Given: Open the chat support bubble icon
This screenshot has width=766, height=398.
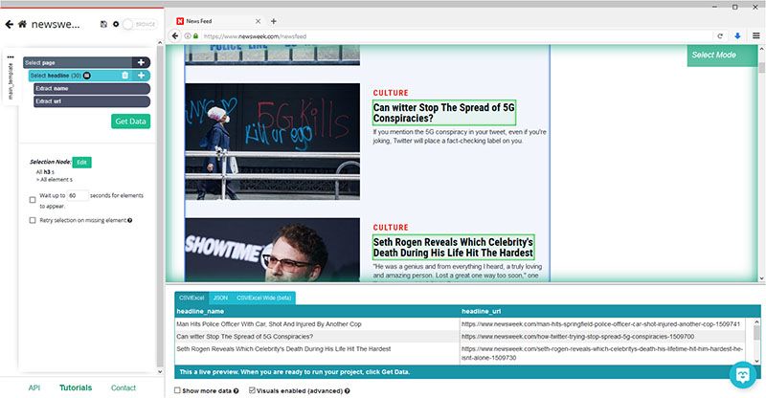Looking at the screenshot, I should 743,374.
